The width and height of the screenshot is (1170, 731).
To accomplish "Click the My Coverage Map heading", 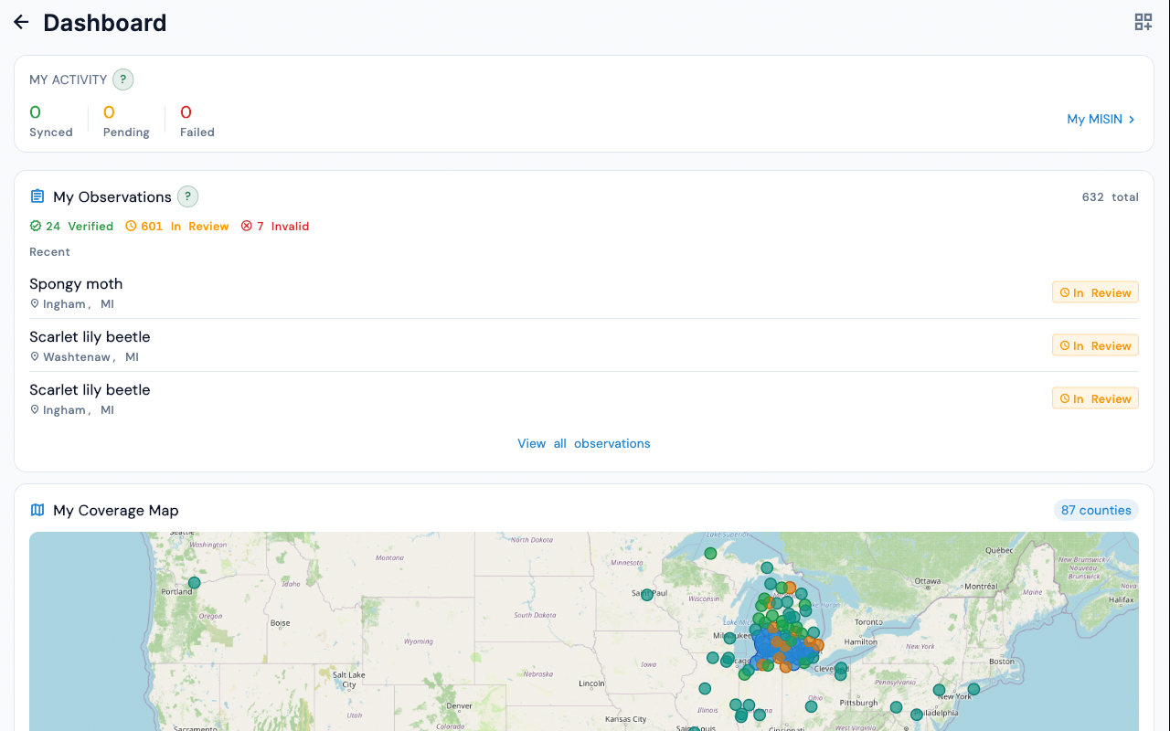I will point(116,510).
